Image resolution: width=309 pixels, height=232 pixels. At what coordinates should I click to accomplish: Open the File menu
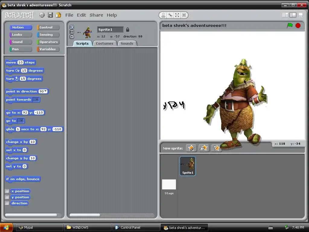(69, 15)
